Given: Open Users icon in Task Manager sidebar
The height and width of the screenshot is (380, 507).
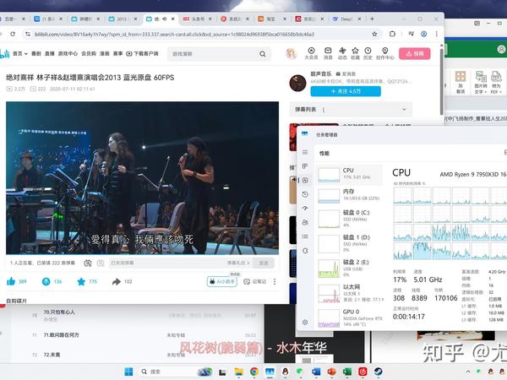Looking at the screenshot, I should point(305,222).
